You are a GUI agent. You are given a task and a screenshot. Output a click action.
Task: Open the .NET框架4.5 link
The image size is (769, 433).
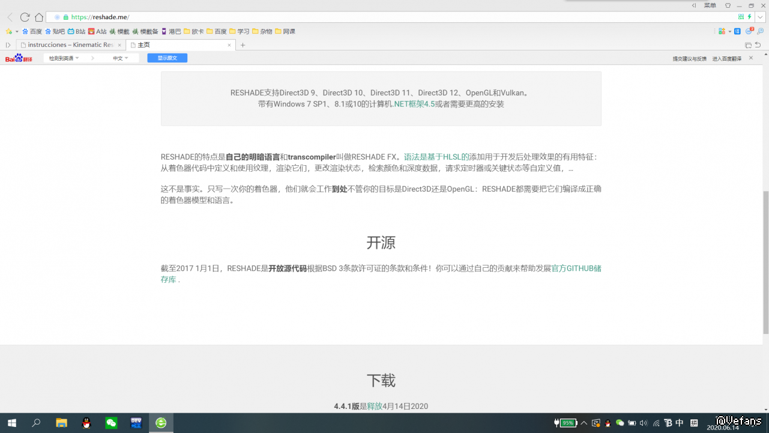[414, 104]
